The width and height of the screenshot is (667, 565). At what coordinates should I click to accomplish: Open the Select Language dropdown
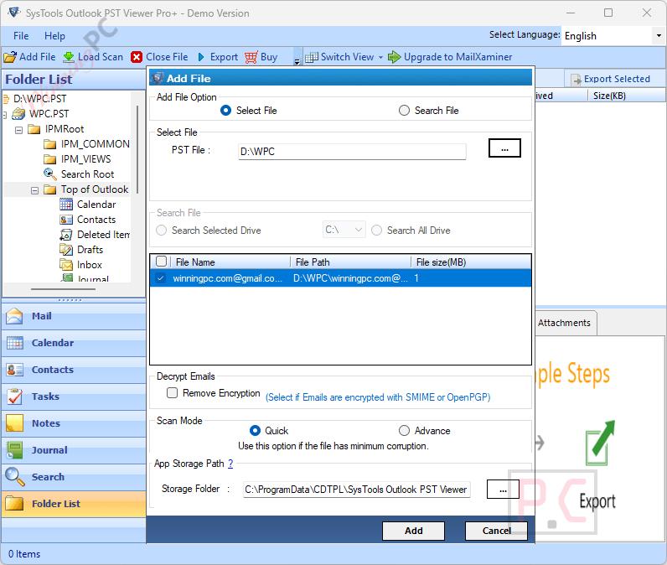659,36
